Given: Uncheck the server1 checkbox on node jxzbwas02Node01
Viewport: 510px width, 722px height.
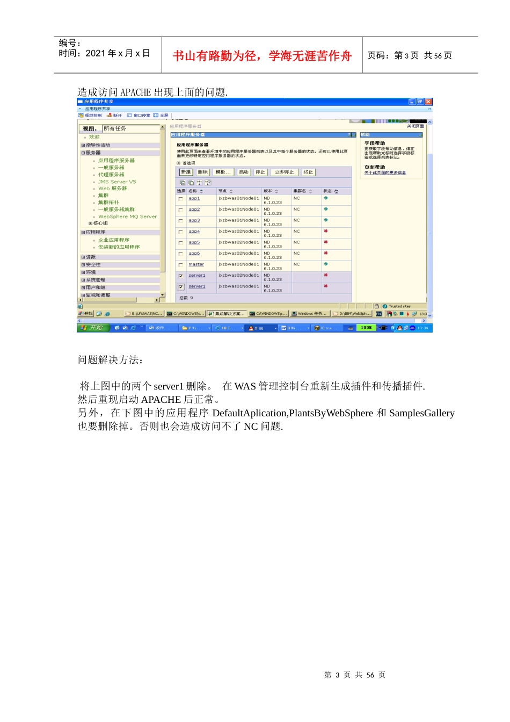Looking at the screenshot, I should click(180, 276).
